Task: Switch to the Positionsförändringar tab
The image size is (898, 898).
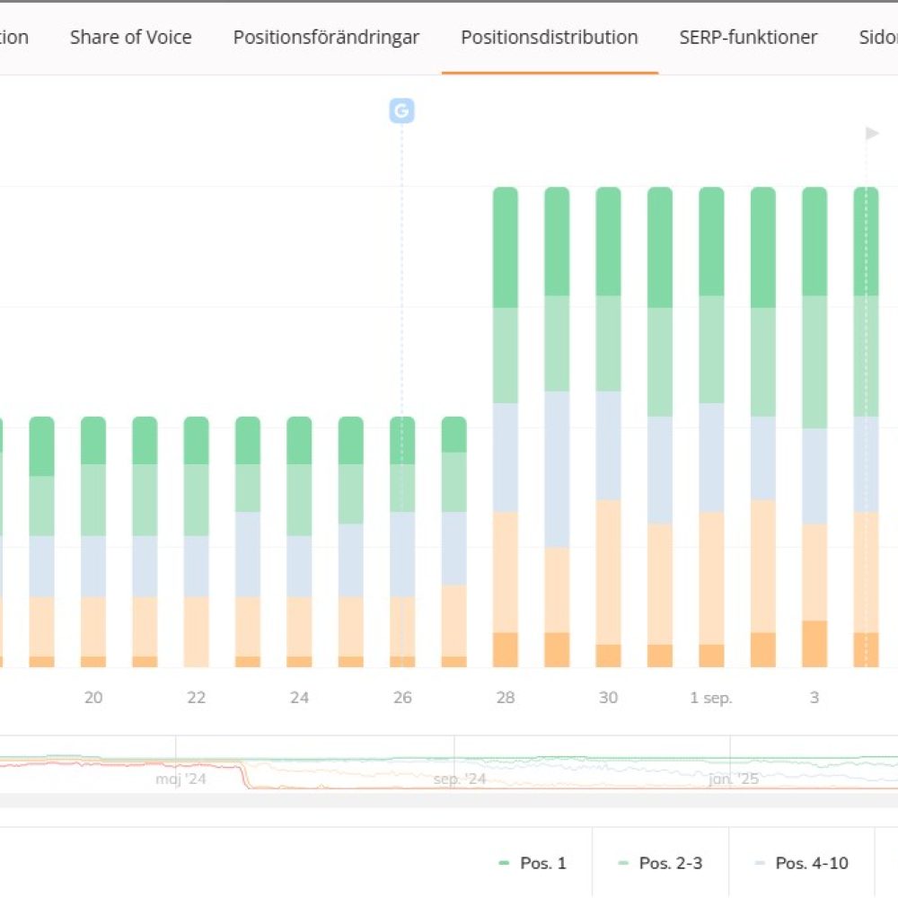Action: (326, 38)
